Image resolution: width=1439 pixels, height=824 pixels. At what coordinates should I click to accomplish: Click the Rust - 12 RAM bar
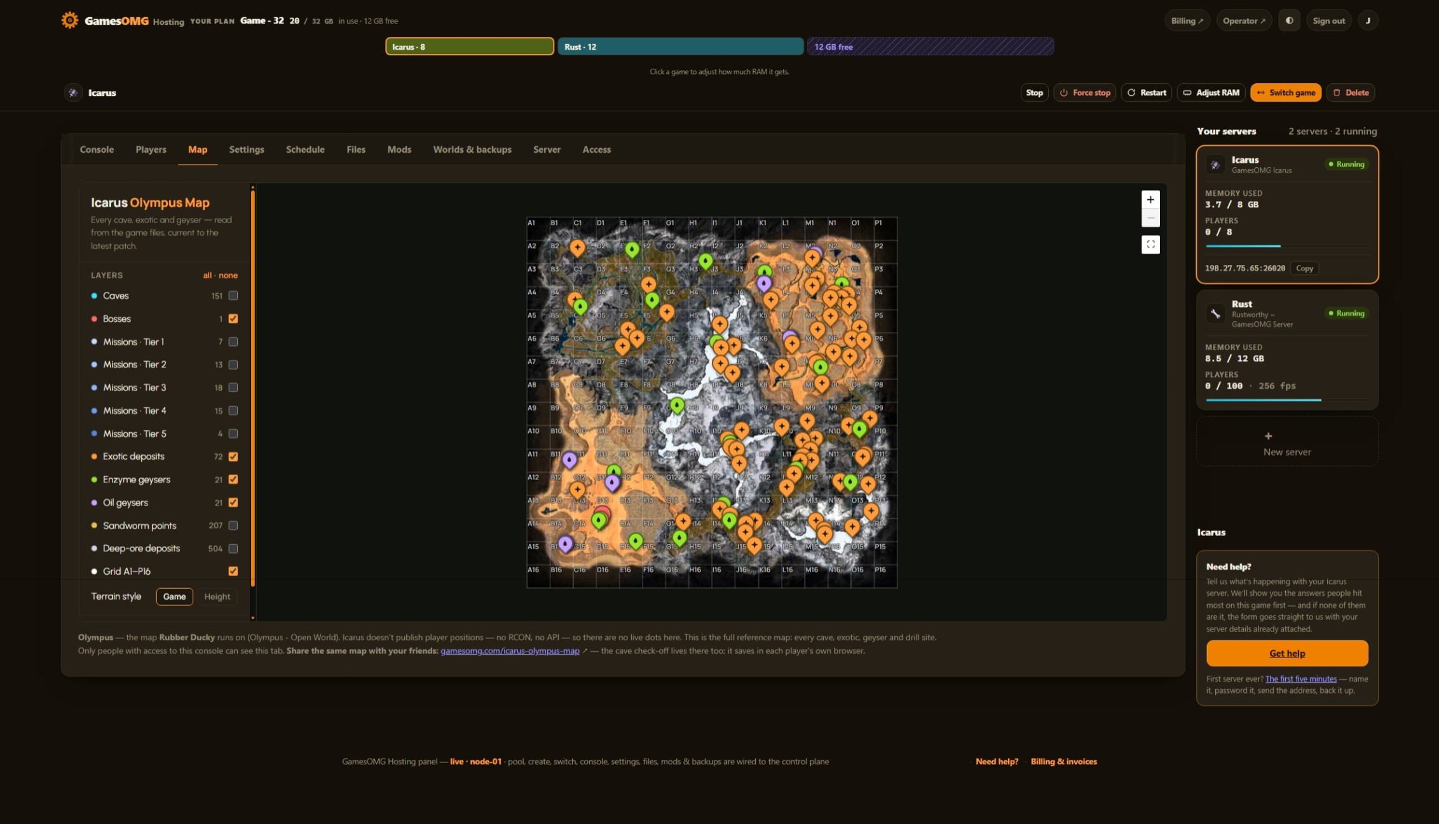681,46
